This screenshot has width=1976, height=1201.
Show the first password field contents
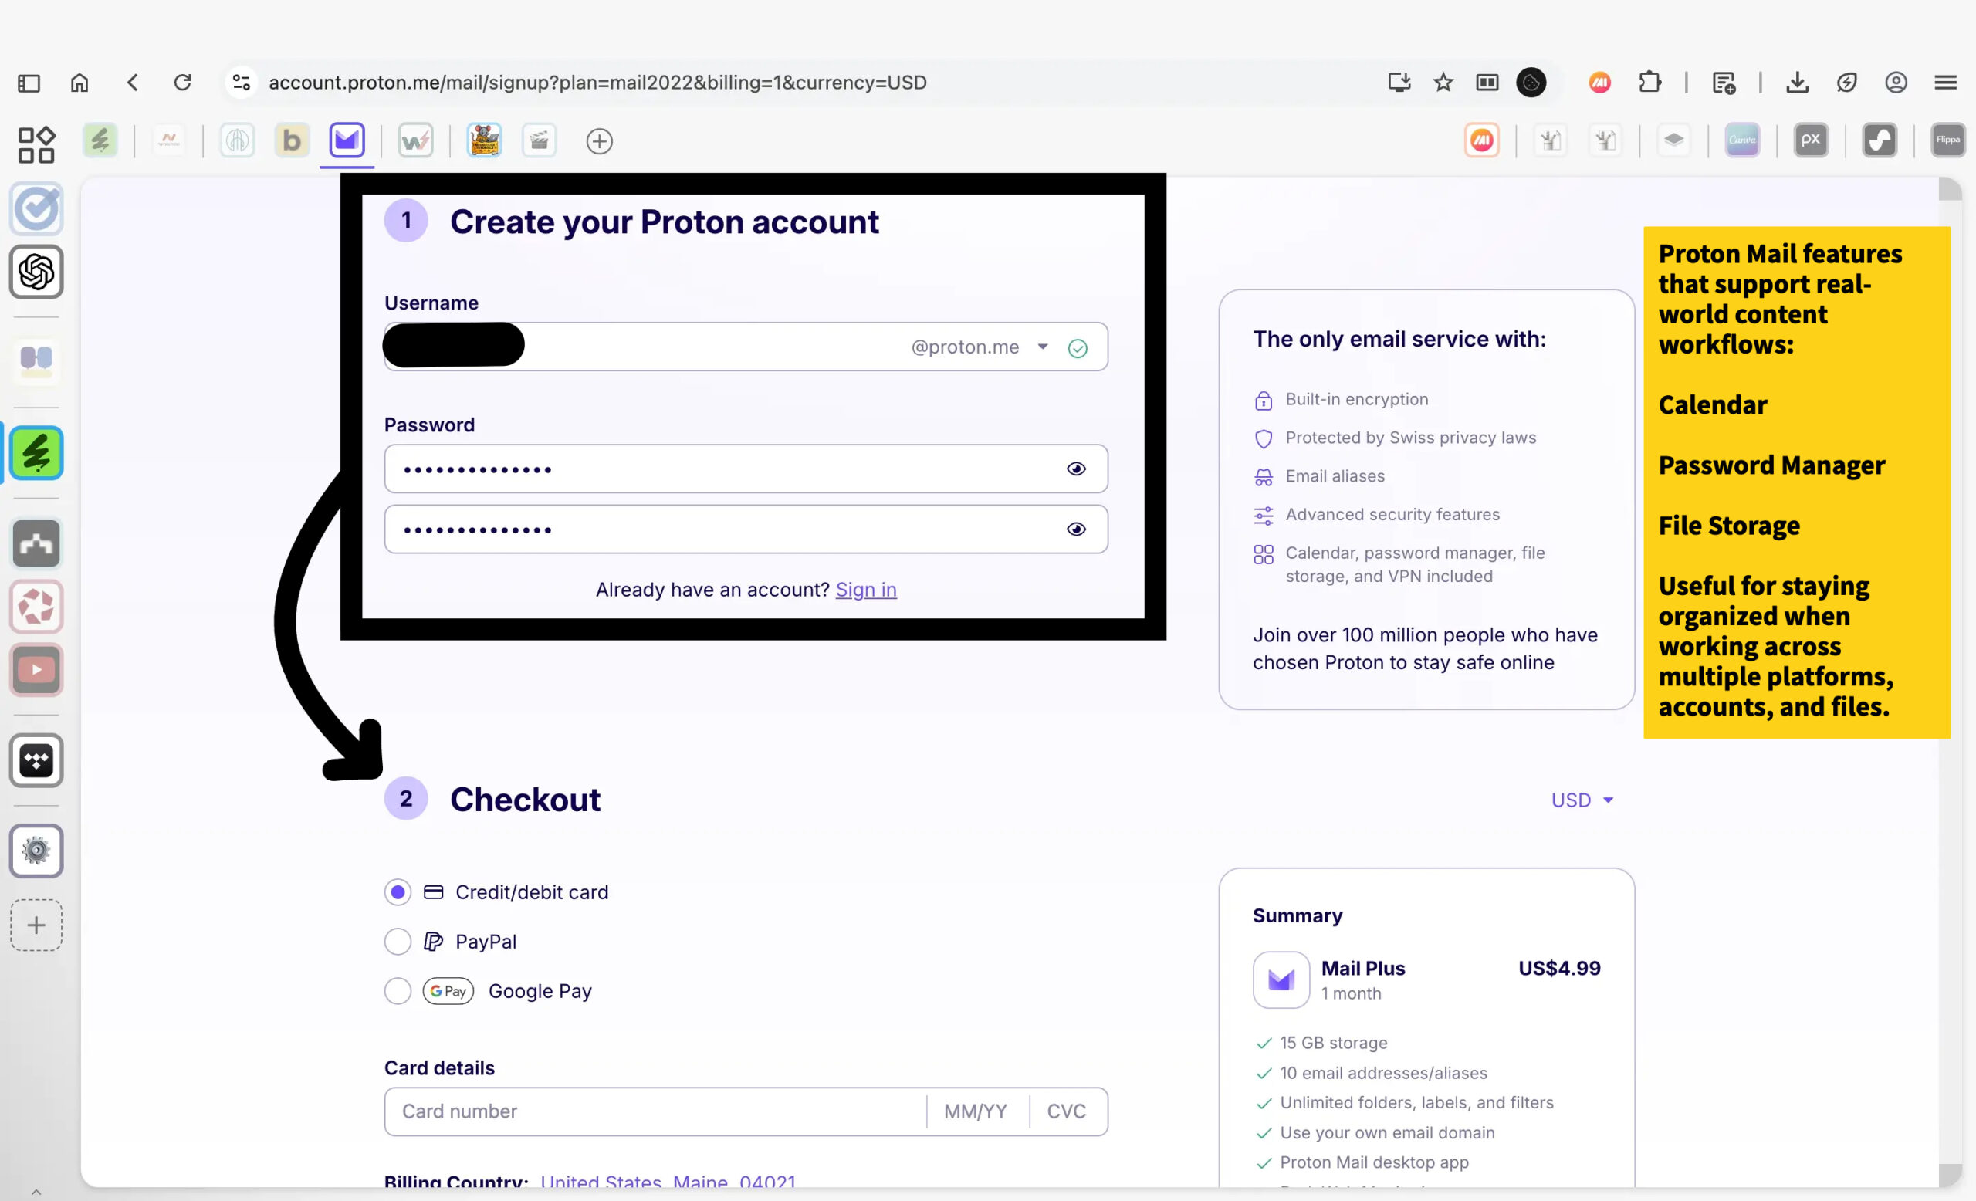(x=1076, y=469)
